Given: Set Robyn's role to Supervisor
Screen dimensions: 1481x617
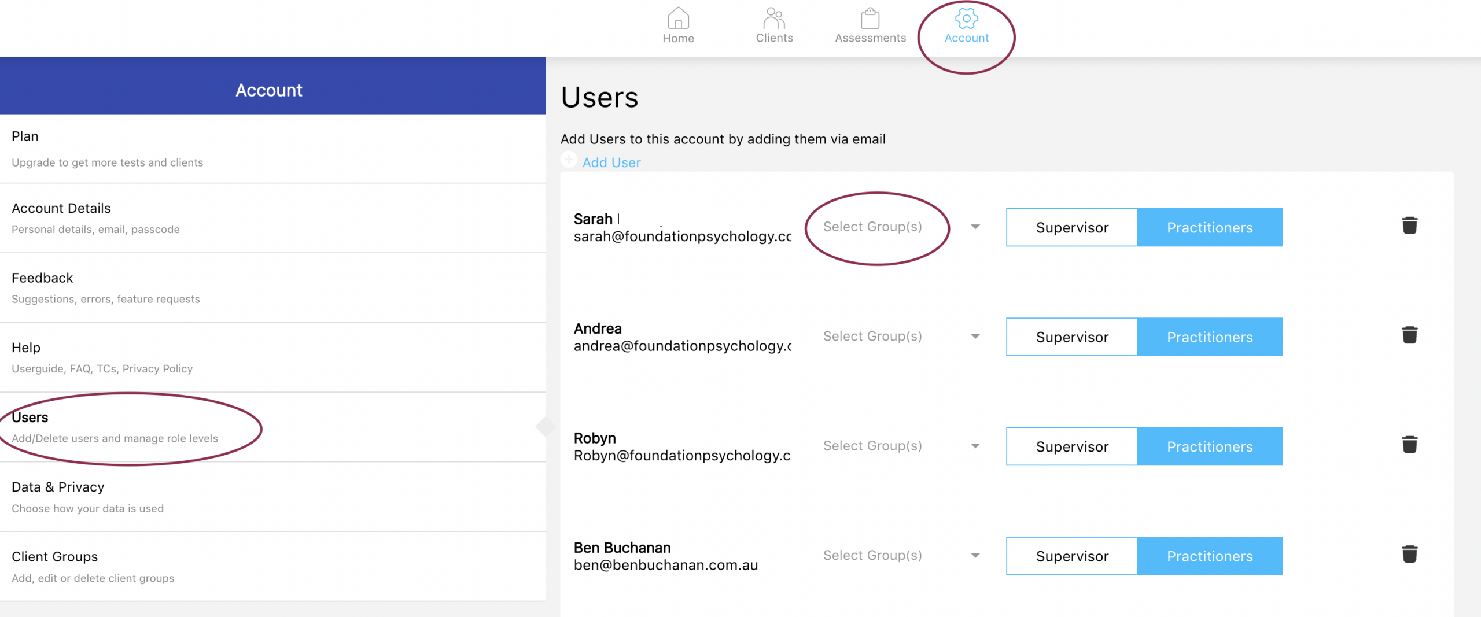Looking at the screenshot, I should click(1072, 446).
